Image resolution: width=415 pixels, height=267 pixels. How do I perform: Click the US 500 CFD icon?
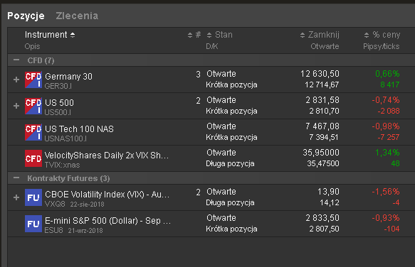pos(33,106)
